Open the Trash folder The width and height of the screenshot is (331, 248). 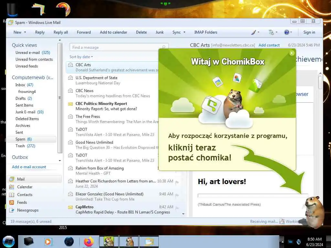click(25, 146)
